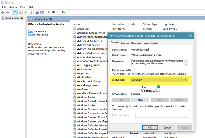
Task: Click the Start Service play icon
Action: [x=49, y=12]
